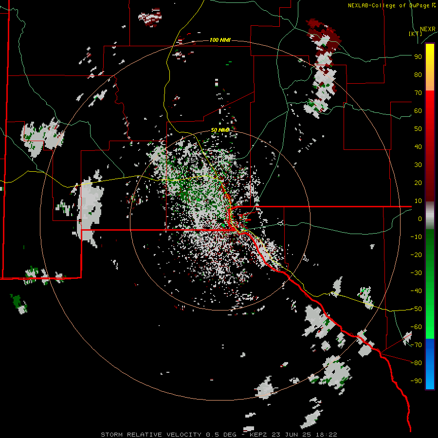Click the positive 20 scale value
The width and height of the screenshot is (438, 438).
418,183
